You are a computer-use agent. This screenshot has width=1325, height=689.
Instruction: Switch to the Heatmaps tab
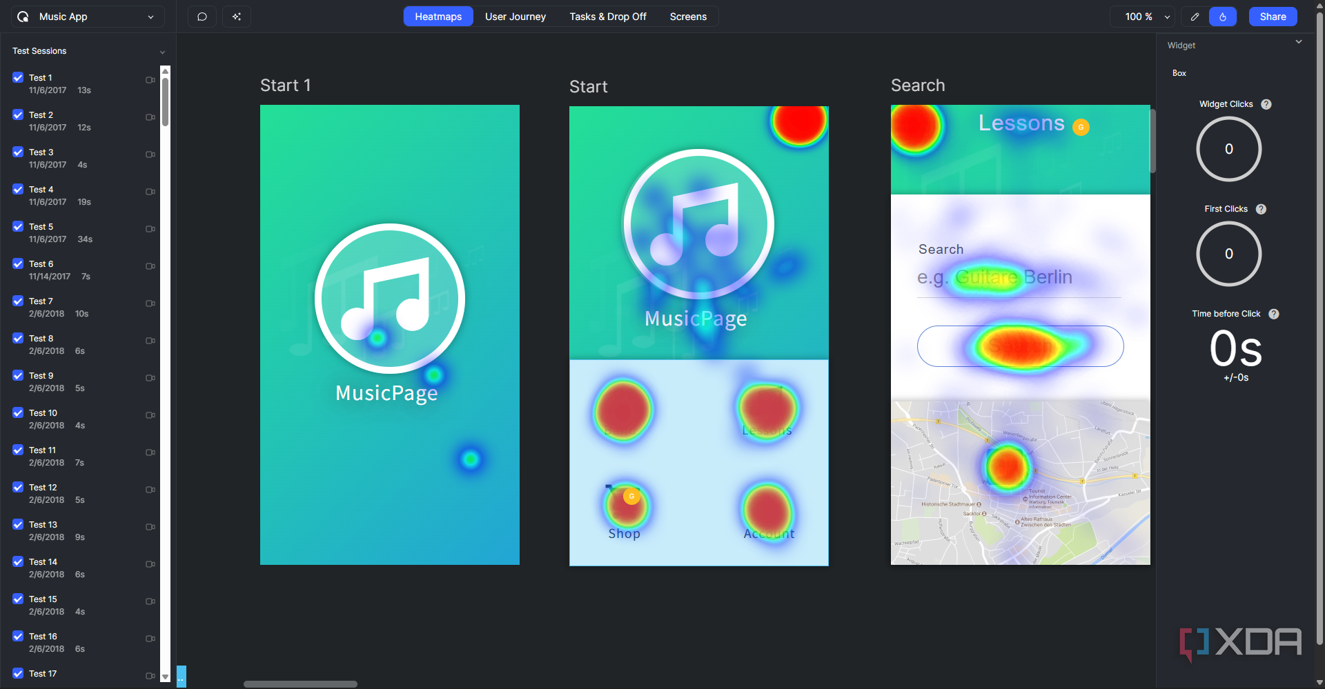(x=438, y=17)
